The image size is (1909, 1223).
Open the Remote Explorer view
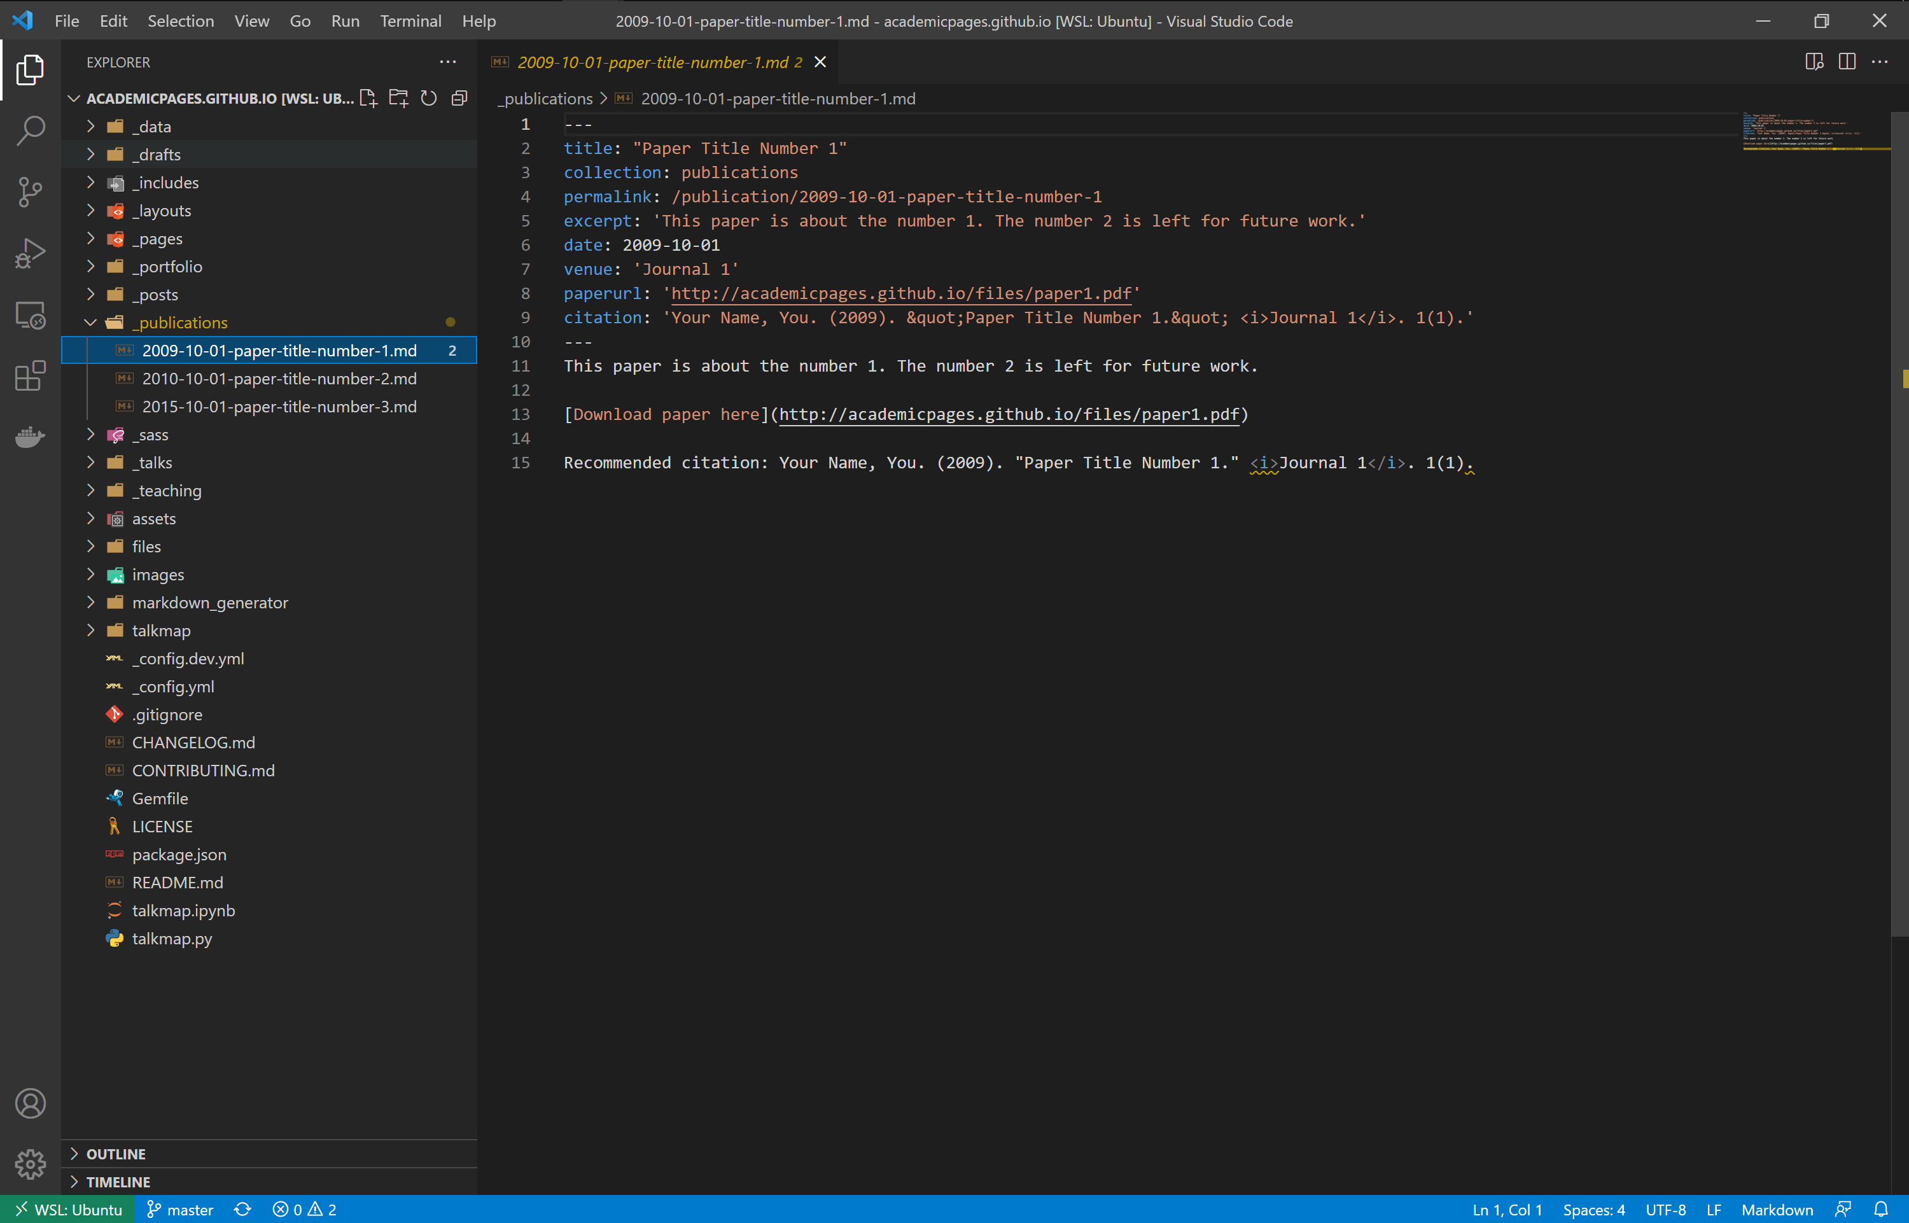click(x=30, y=315)
